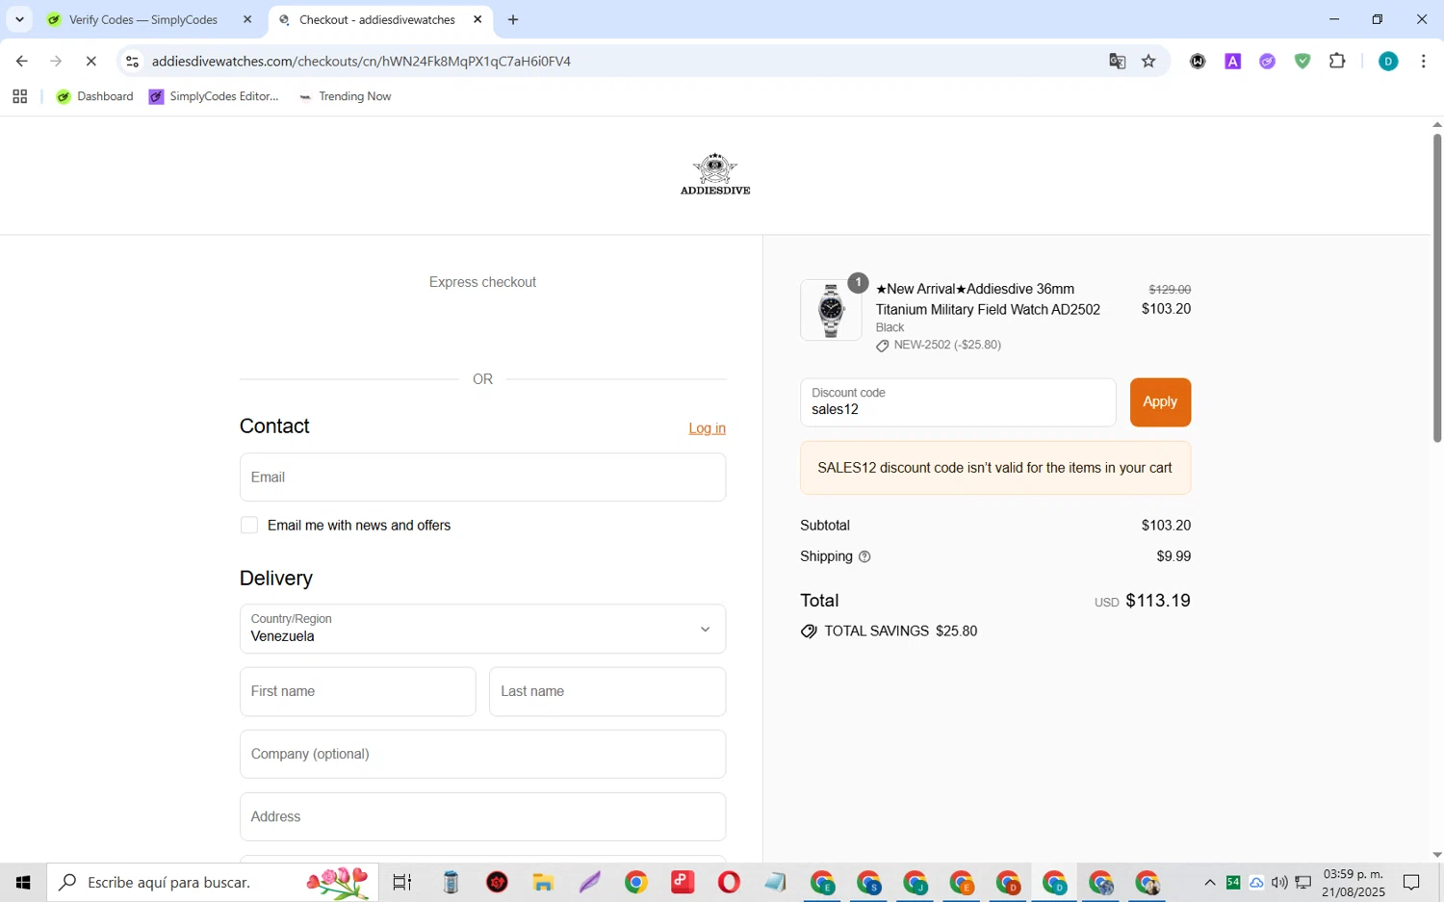1444x902 pixels.
Task: Open the tab search dropdown arrow
Action: click(19, 19)
